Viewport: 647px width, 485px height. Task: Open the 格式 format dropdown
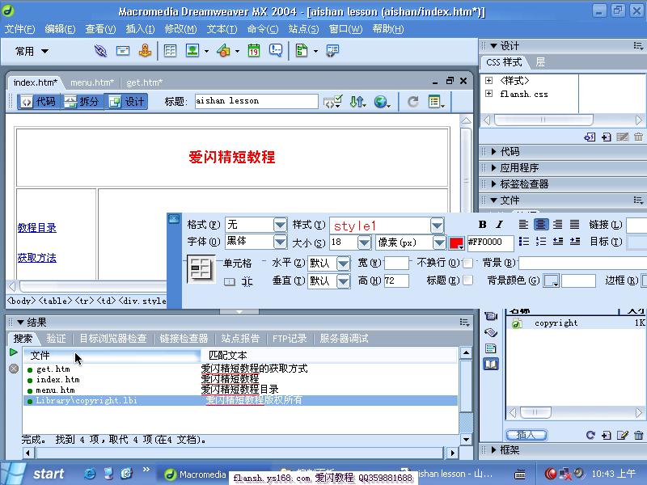(x=280, y=226)
